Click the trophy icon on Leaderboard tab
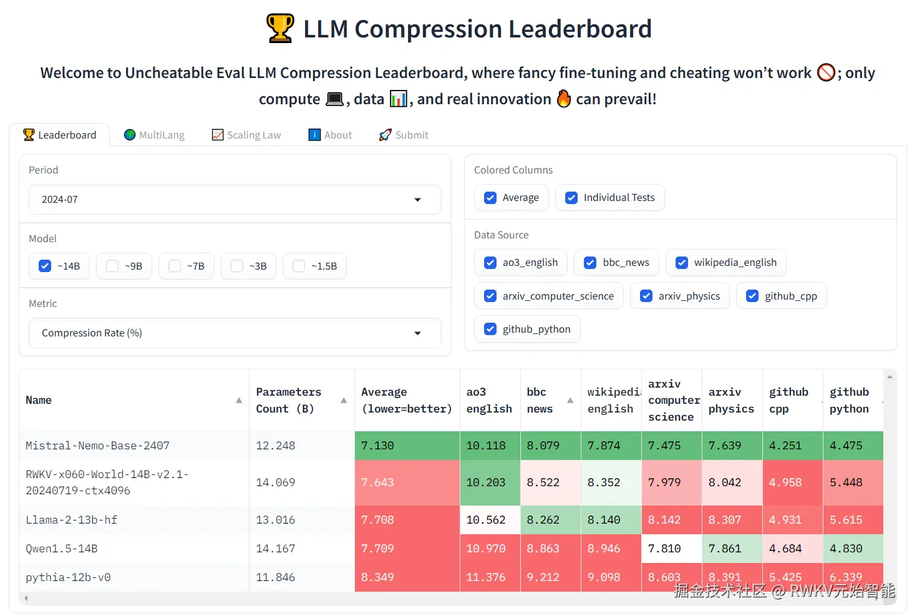912x616 pixels. pyautogui.click(x=29, y=135)
